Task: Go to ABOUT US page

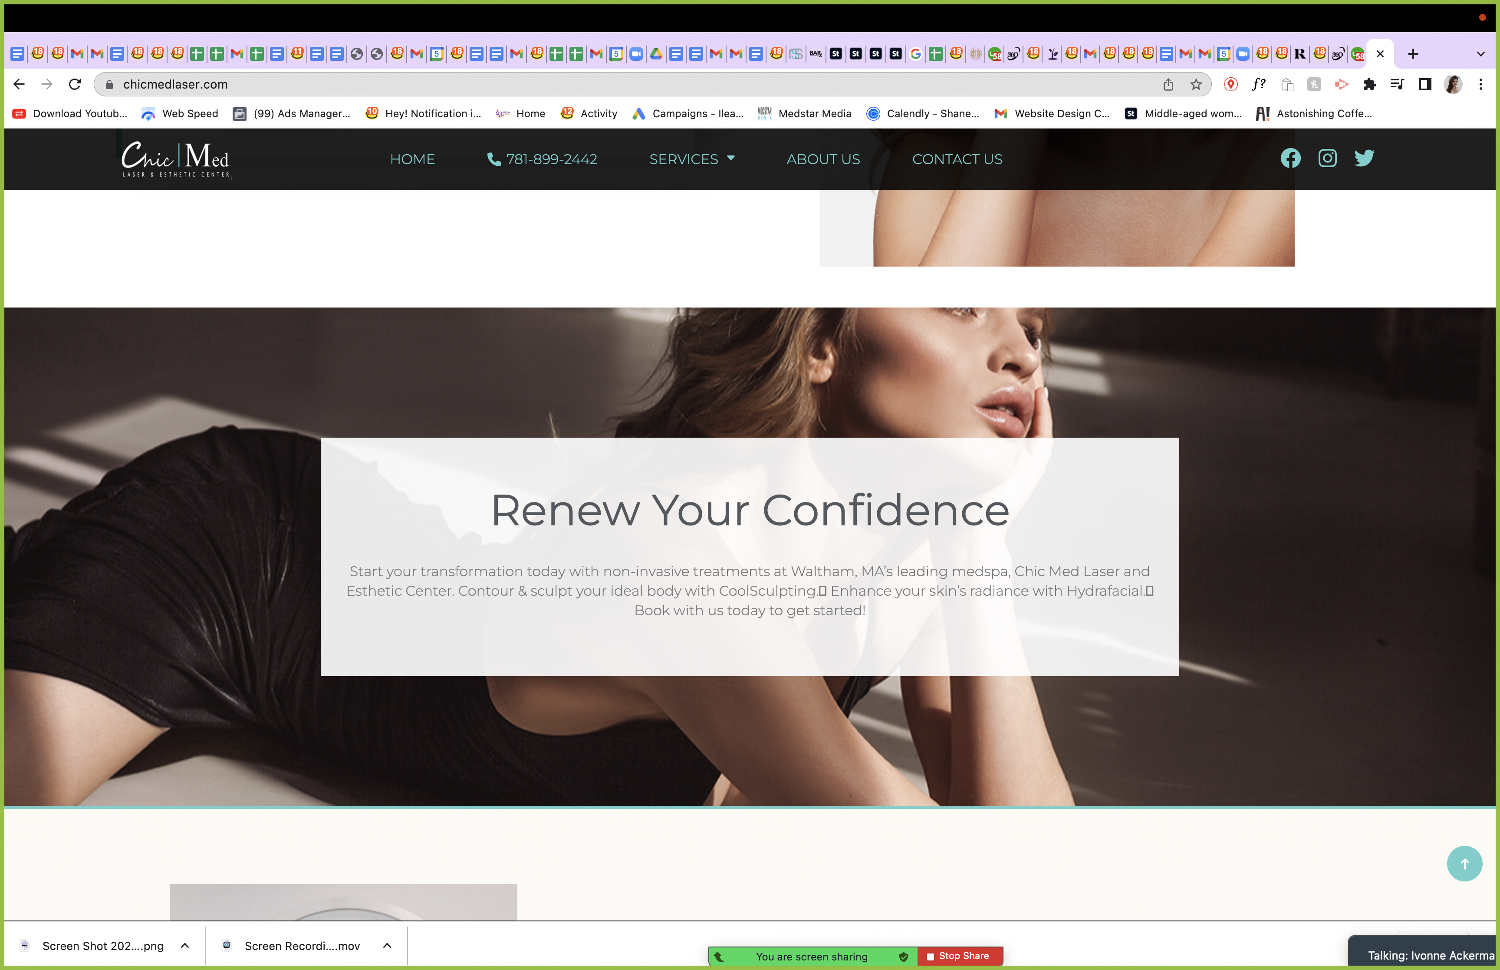Action: (823, 159)
